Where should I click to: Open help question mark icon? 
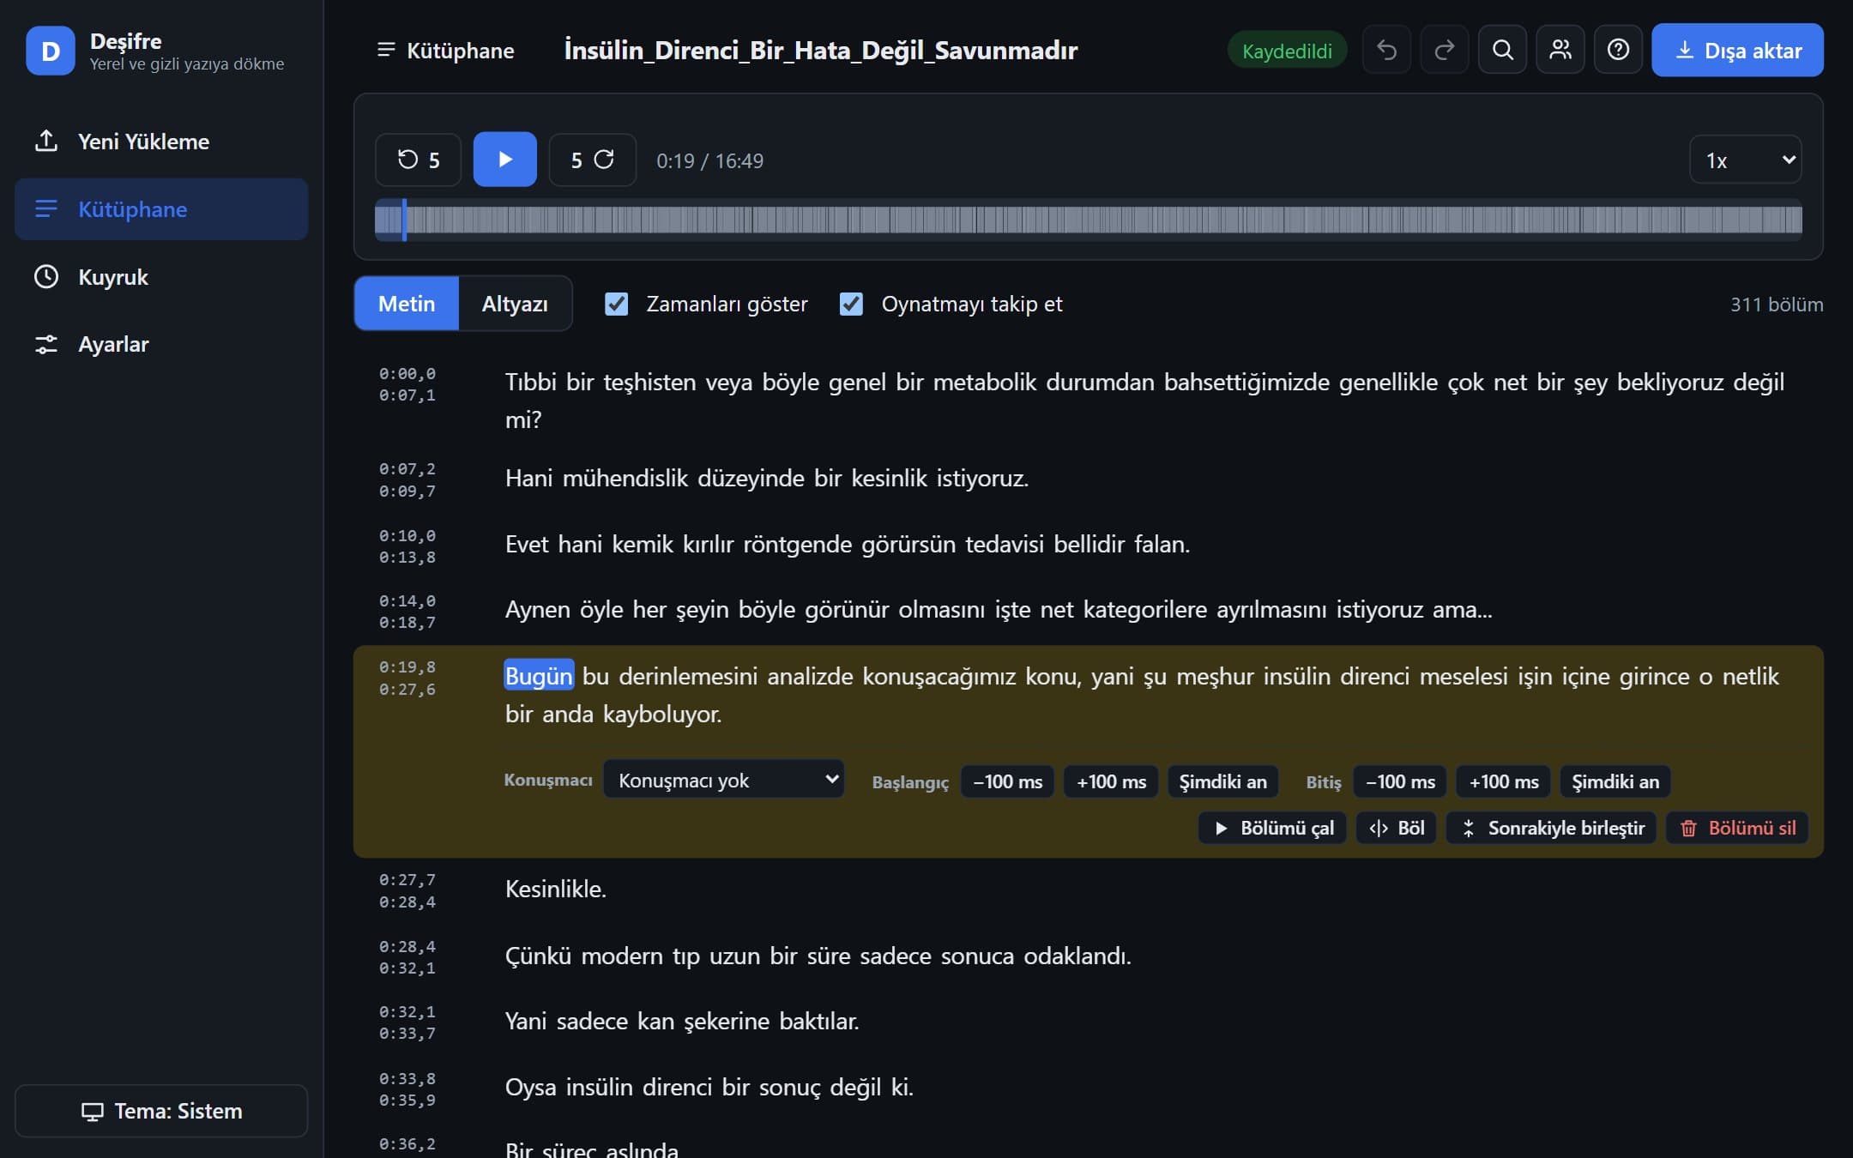point(1618,51)
